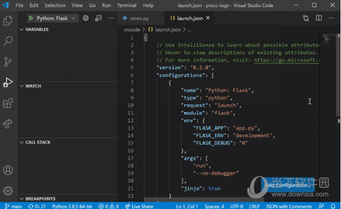Screen dimensions: 341x209
Task: Click the VS Code logo icon
Action: (x=6, y=5)
